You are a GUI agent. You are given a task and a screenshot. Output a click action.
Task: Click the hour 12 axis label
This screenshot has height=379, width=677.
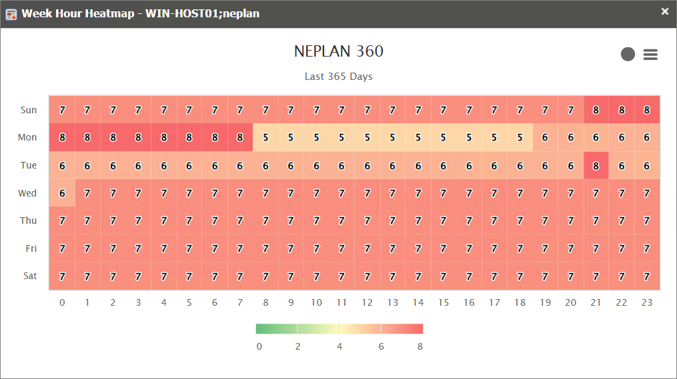coord(367,302)
